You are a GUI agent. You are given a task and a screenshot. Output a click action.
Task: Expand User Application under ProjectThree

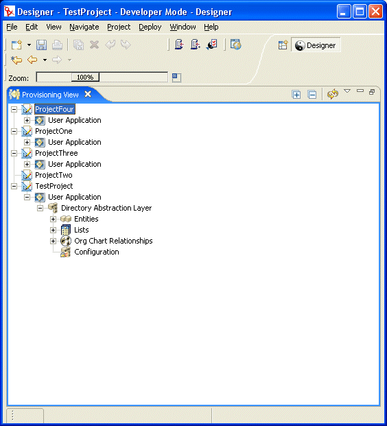tap(27, 164)
